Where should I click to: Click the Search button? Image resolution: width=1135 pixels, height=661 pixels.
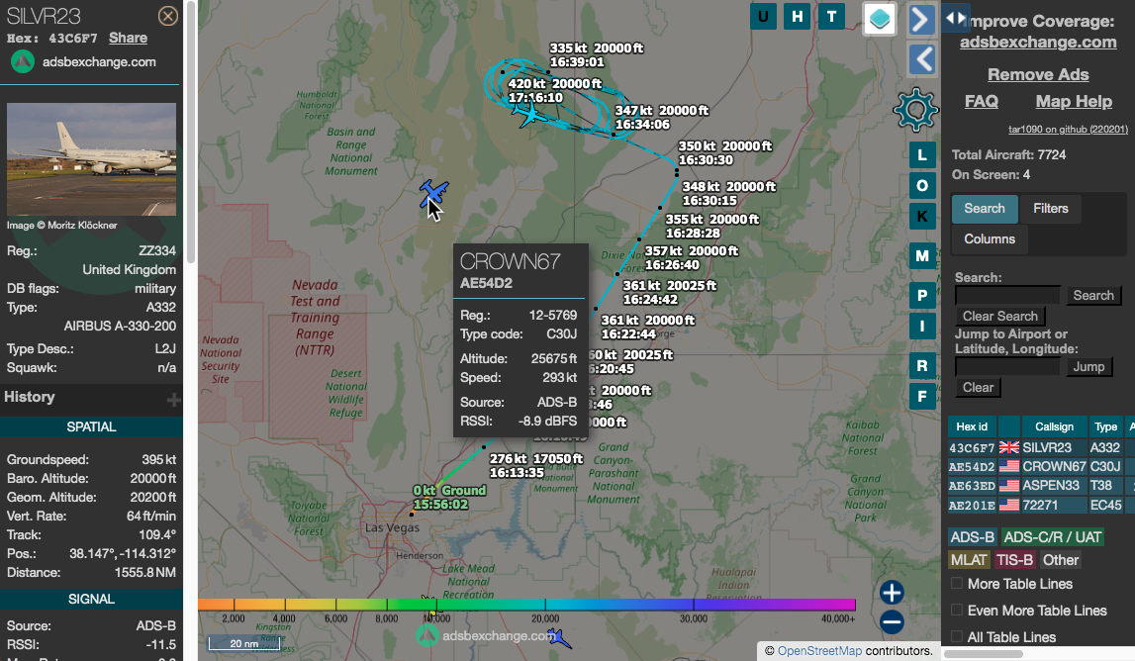coord(1093,296)
